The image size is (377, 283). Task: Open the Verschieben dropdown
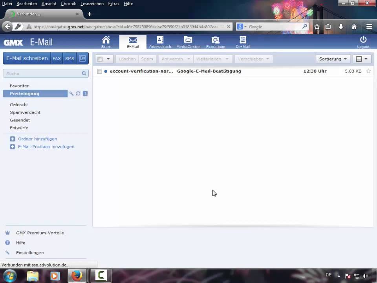point(253,59)
